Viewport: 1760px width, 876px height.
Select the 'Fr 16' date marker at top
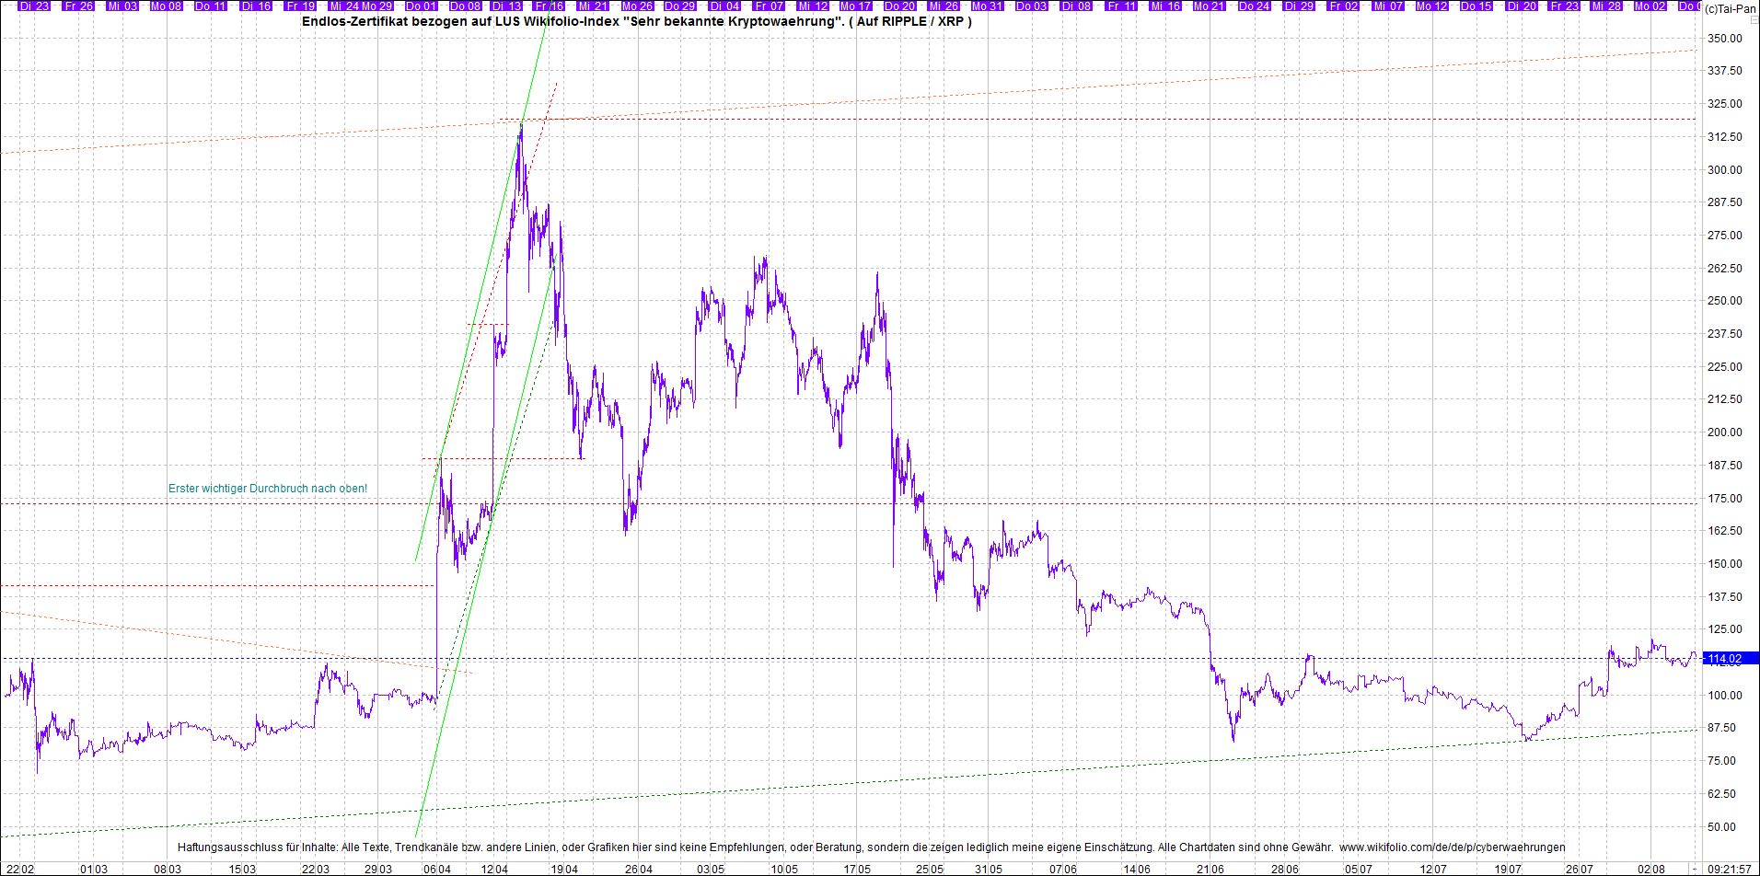click(550, 6)
